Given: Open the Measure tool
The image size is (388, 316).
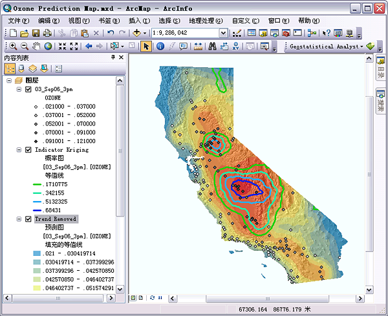Looking at the screenshot, I should tap(198, 47).
